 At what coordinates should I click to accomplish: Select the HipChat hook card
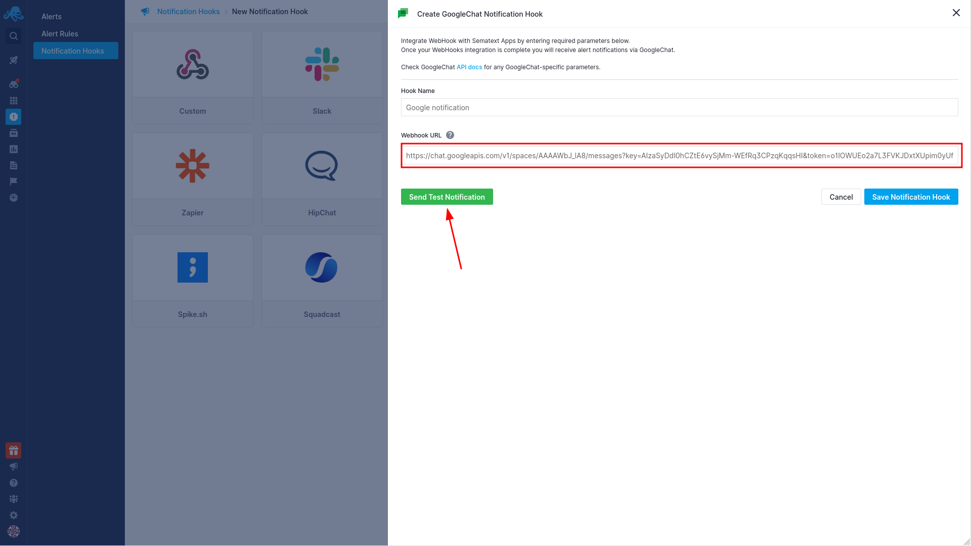pos(322,179)
